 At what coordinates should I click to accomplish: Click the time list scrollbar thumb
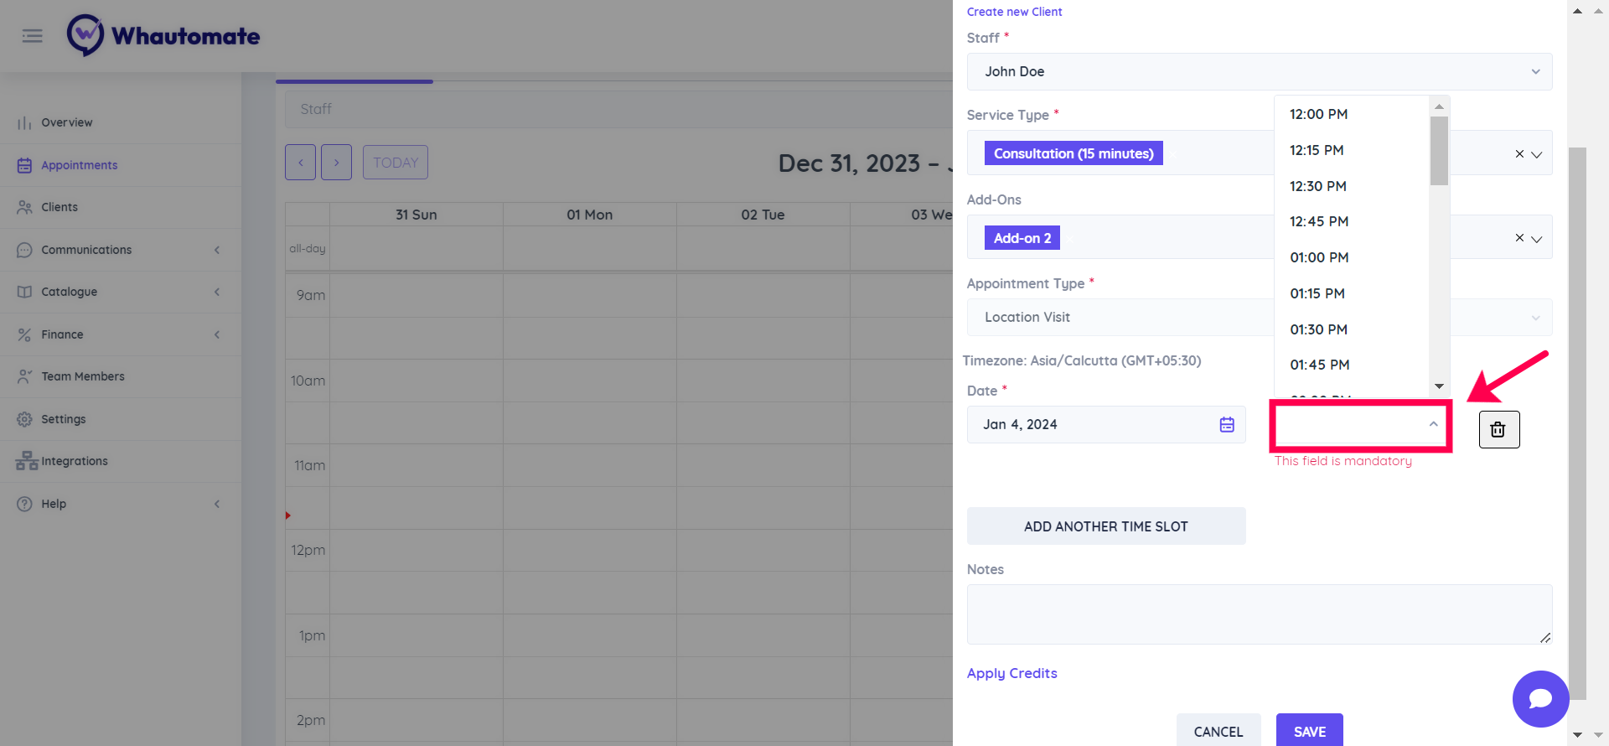click(x=1439, y=151)
